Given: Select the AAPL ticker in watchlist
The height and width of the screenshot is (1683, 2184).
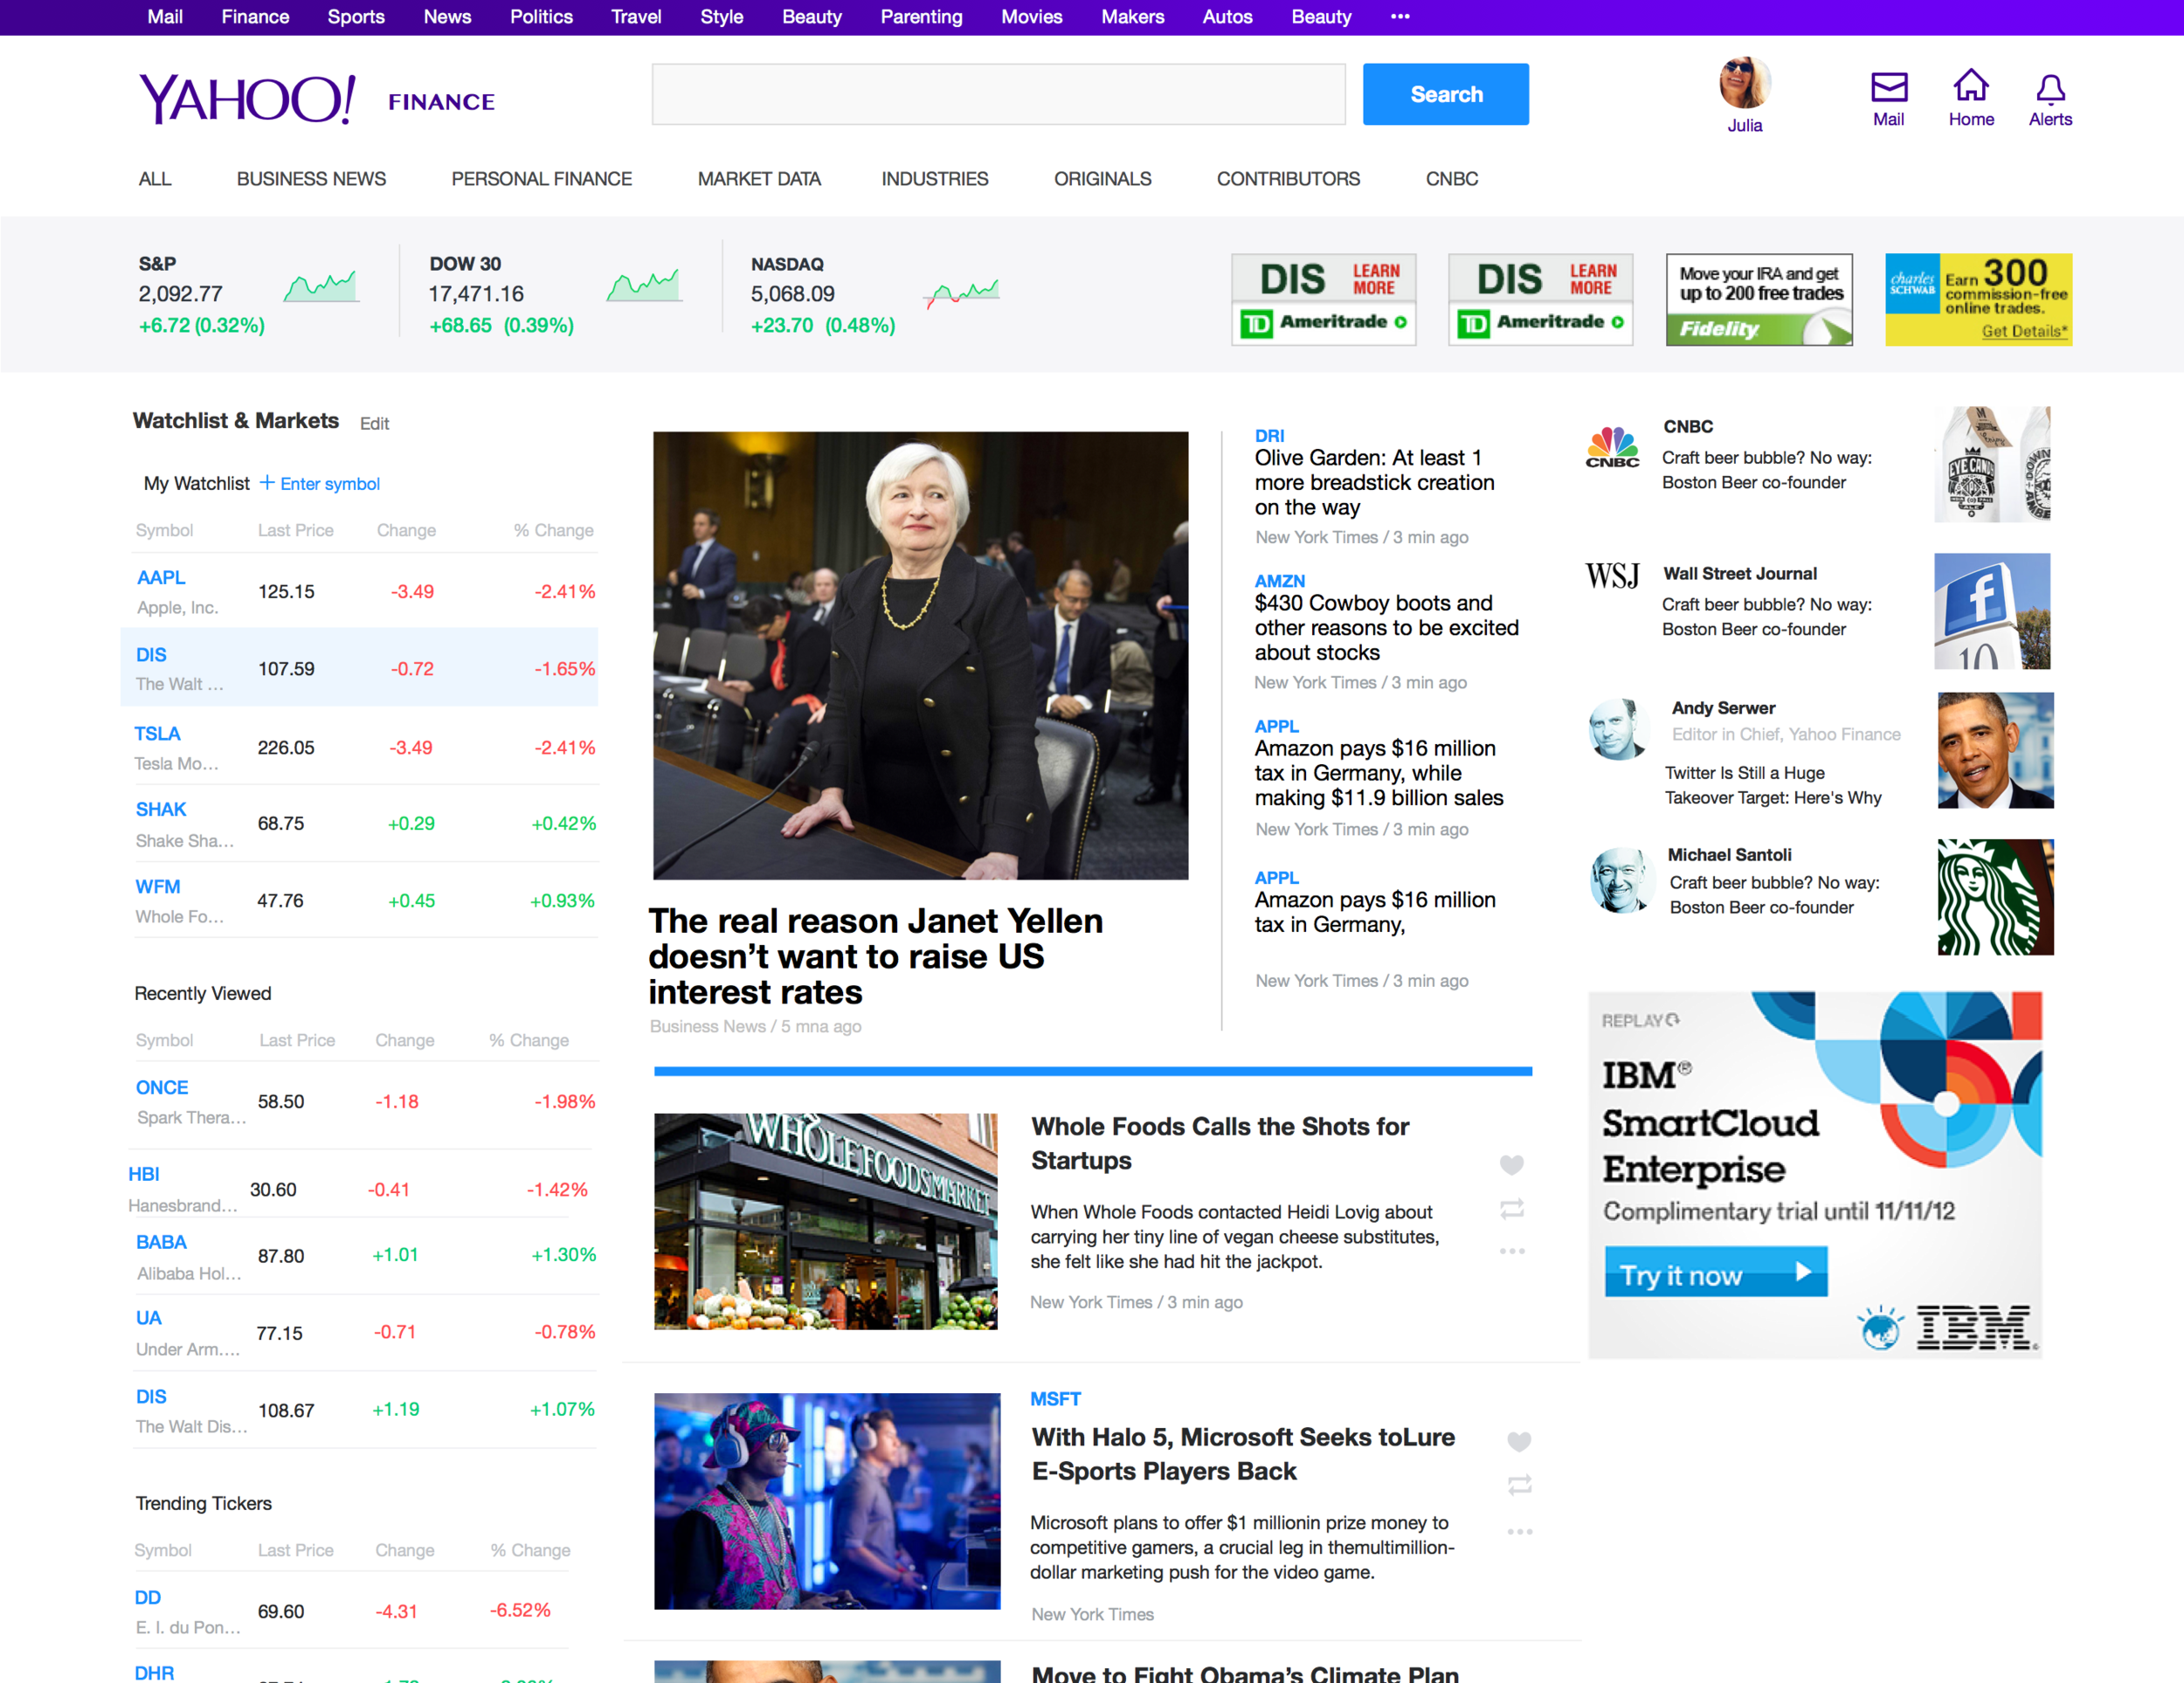Looking at the screenshot, I should (161, 577).
